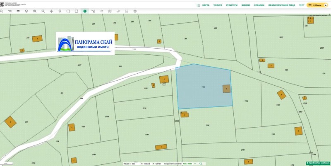Select the location pin tool

click(x=60, y=11)
